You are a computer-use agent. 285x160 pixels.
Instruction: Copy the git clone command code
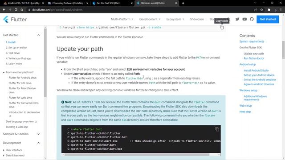click(x=222, y=28)
